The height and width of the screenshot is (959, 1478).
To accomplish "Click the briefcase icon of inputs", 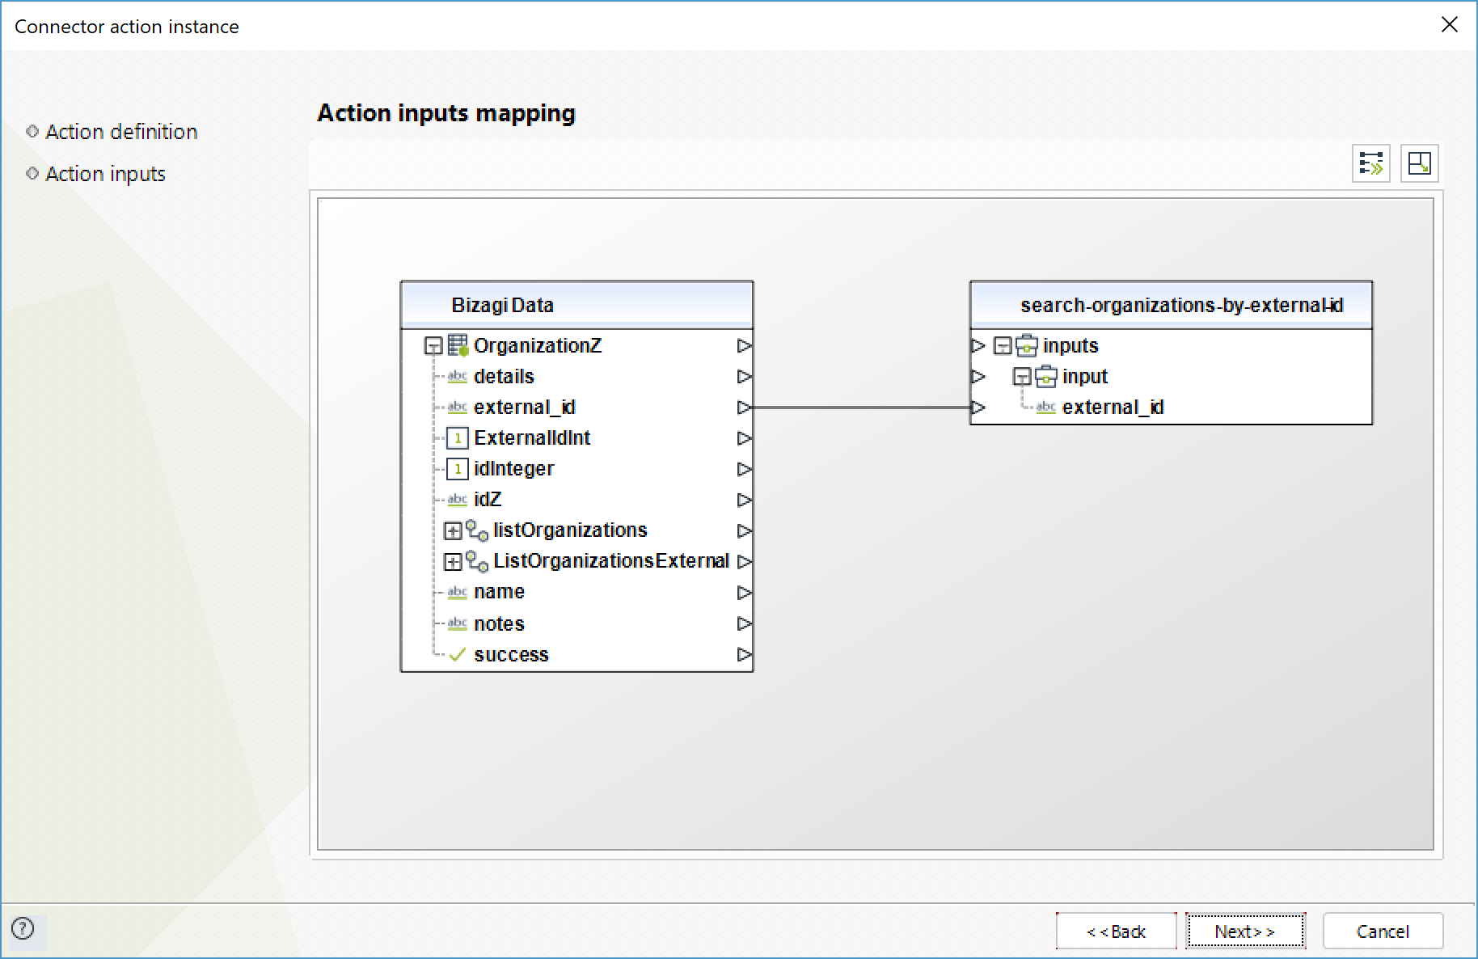I will pos(1027,346).
